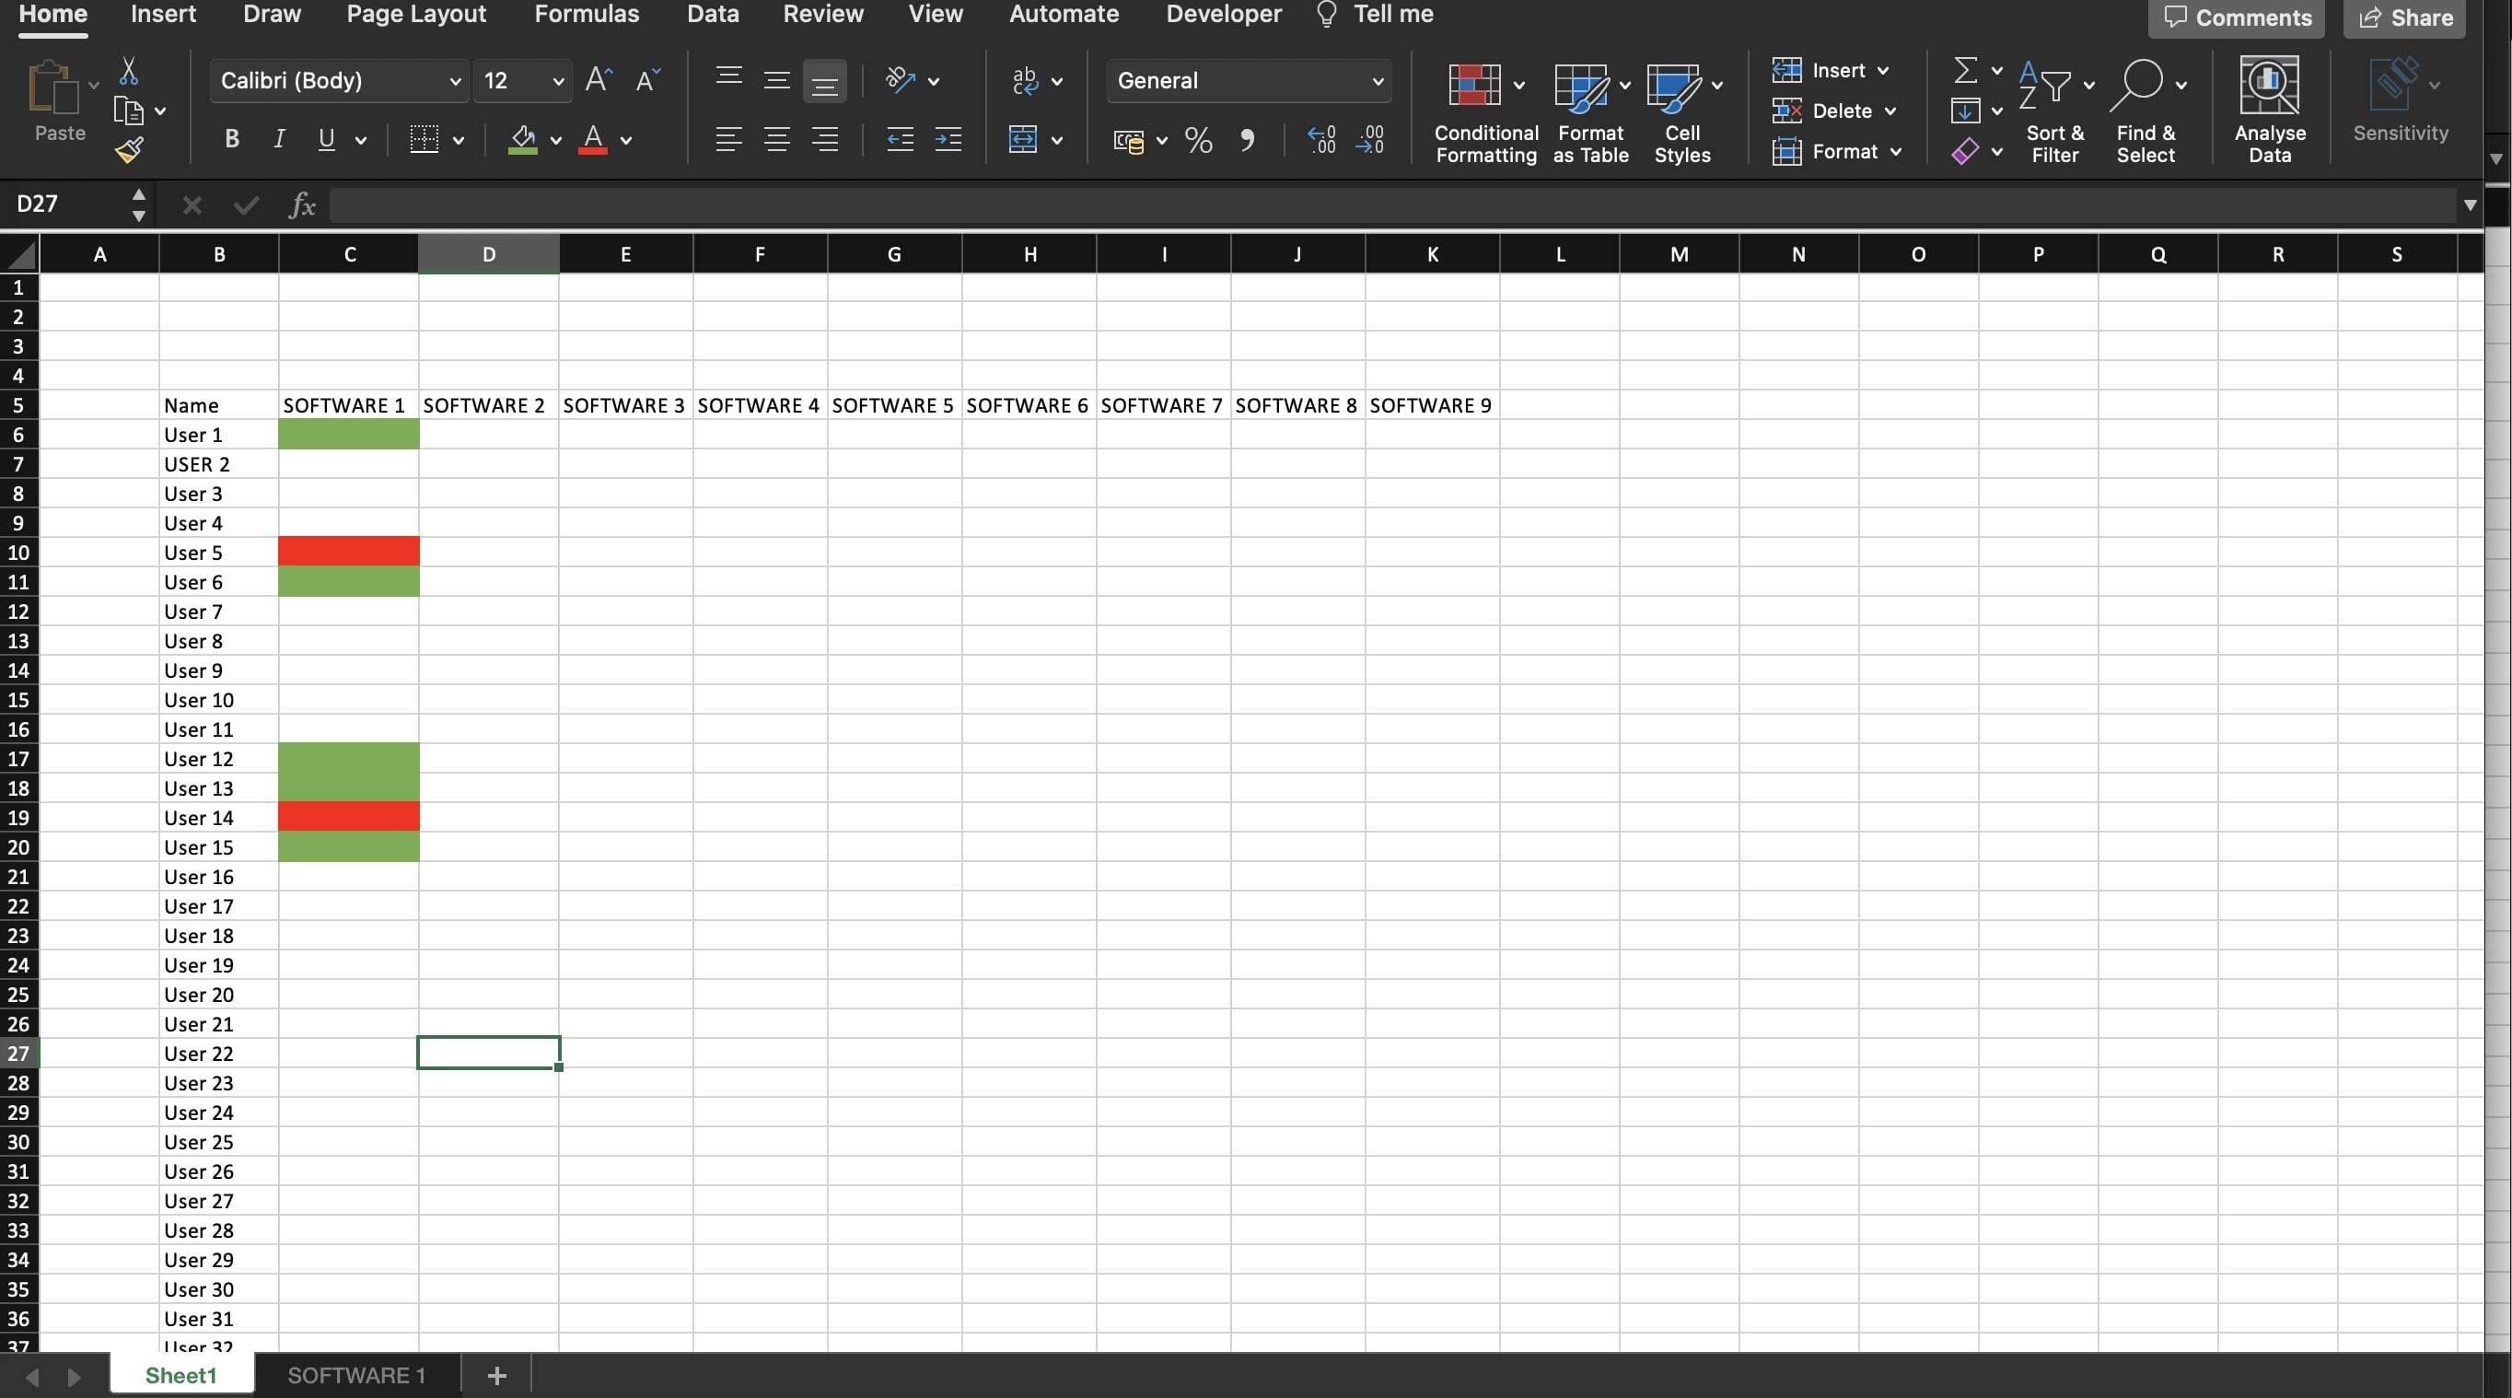2512x1398 pixels.
Task: Toggle Italic formatting
Action: click(279, 139)
